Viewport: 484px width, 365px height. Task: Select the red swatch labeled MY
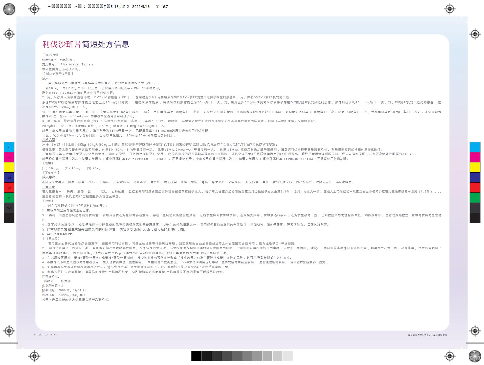[x=9, y=188]
